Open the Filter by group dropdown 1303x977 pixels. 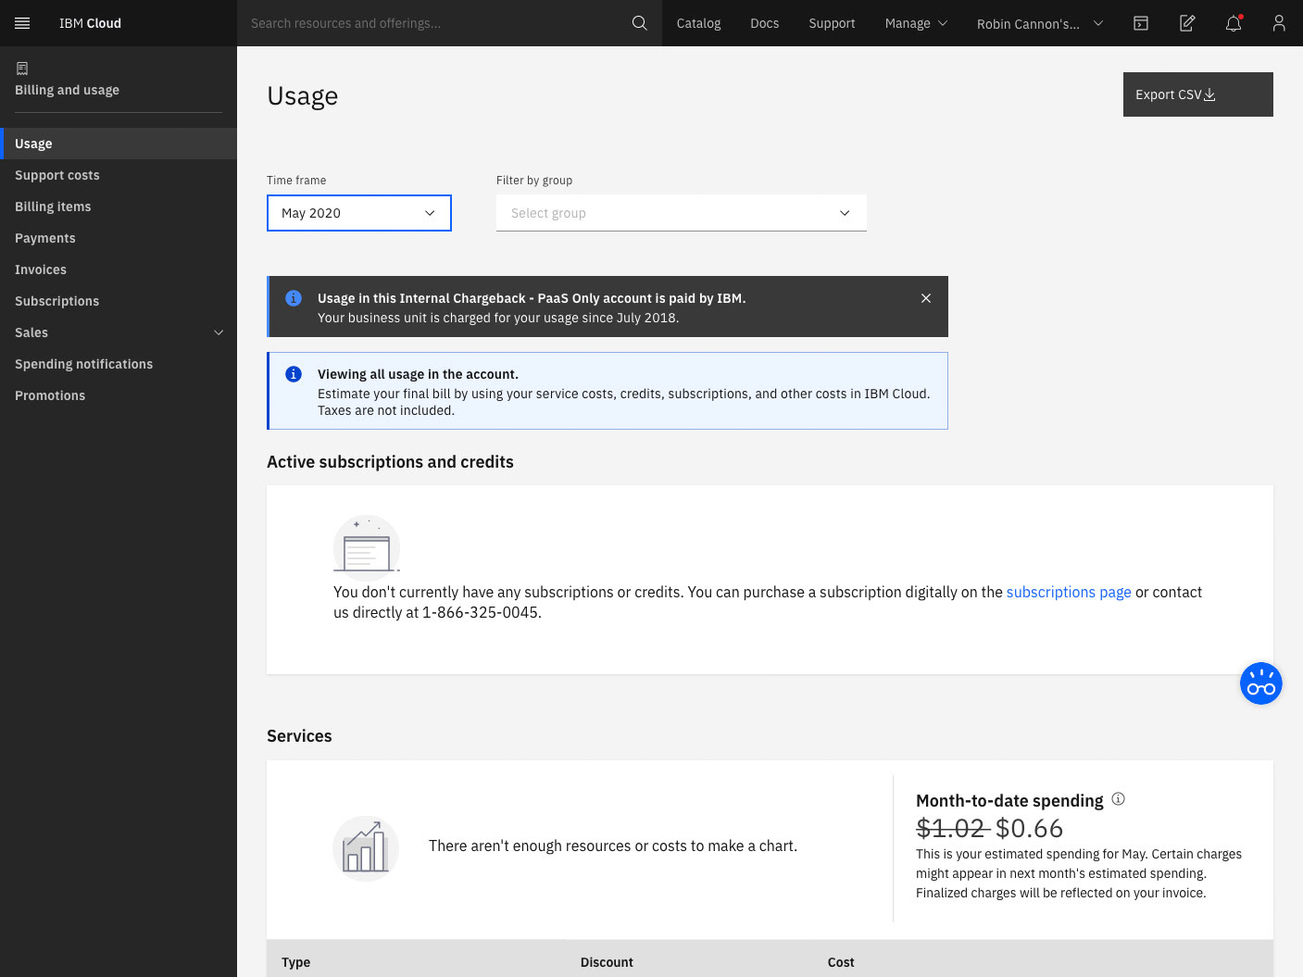pyautogui.click(x=682, y=213)
